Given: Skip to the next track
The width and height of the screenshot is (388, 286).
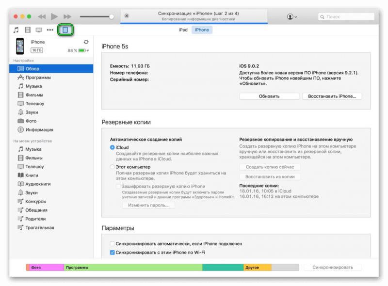Looking at the screenshot, I should pyautogui.click(x=67, y=16).
